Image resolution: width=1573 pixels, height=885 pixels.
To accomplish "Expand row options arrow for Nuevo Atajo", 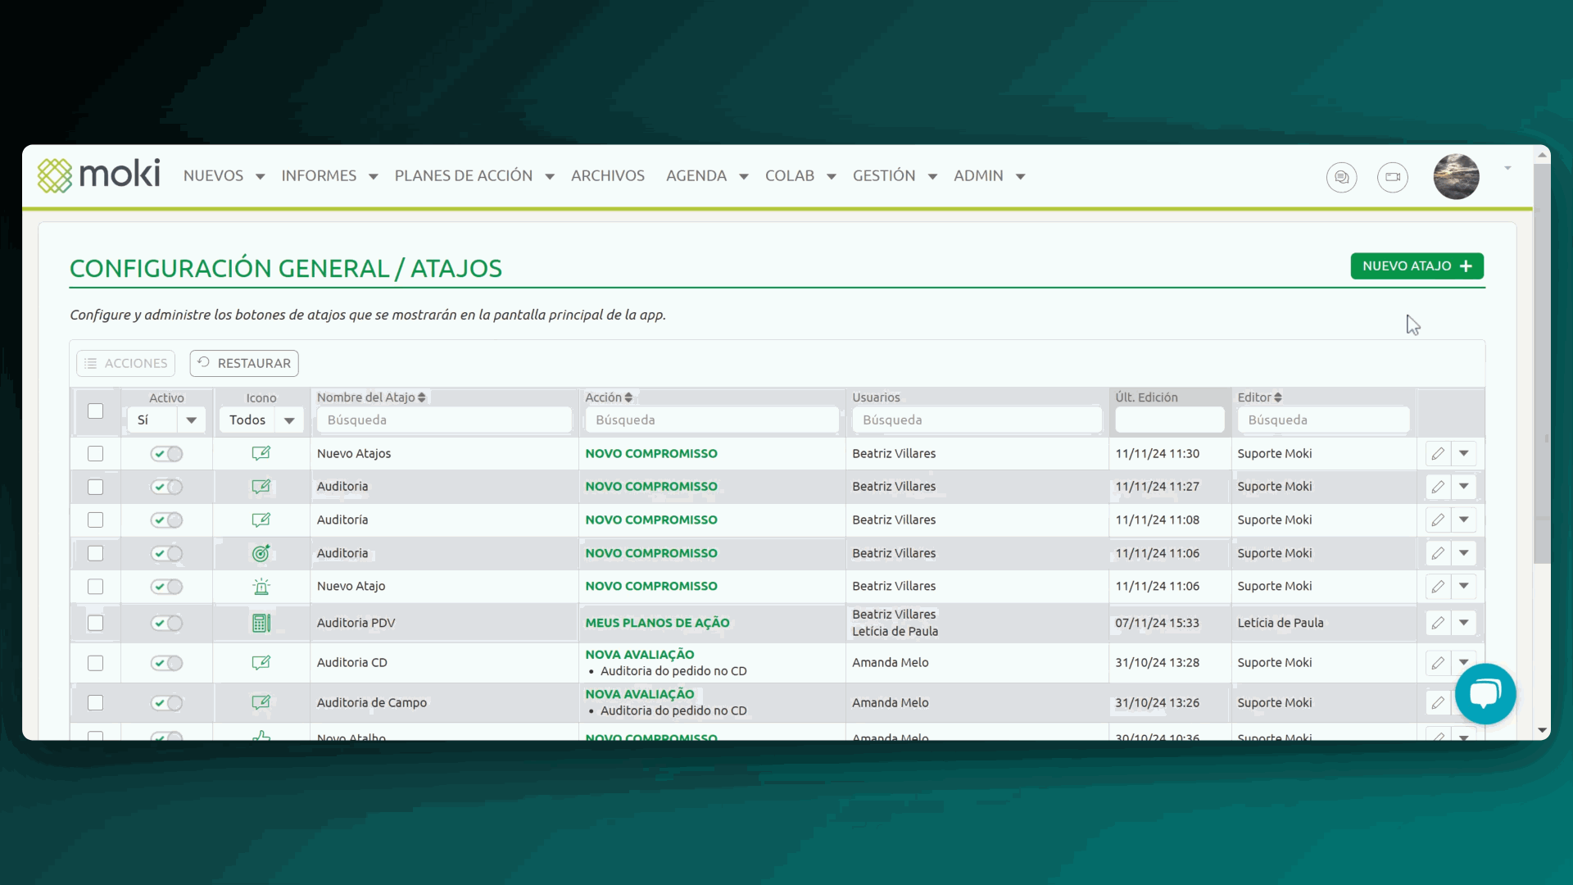I will (x=1464, y=587).
